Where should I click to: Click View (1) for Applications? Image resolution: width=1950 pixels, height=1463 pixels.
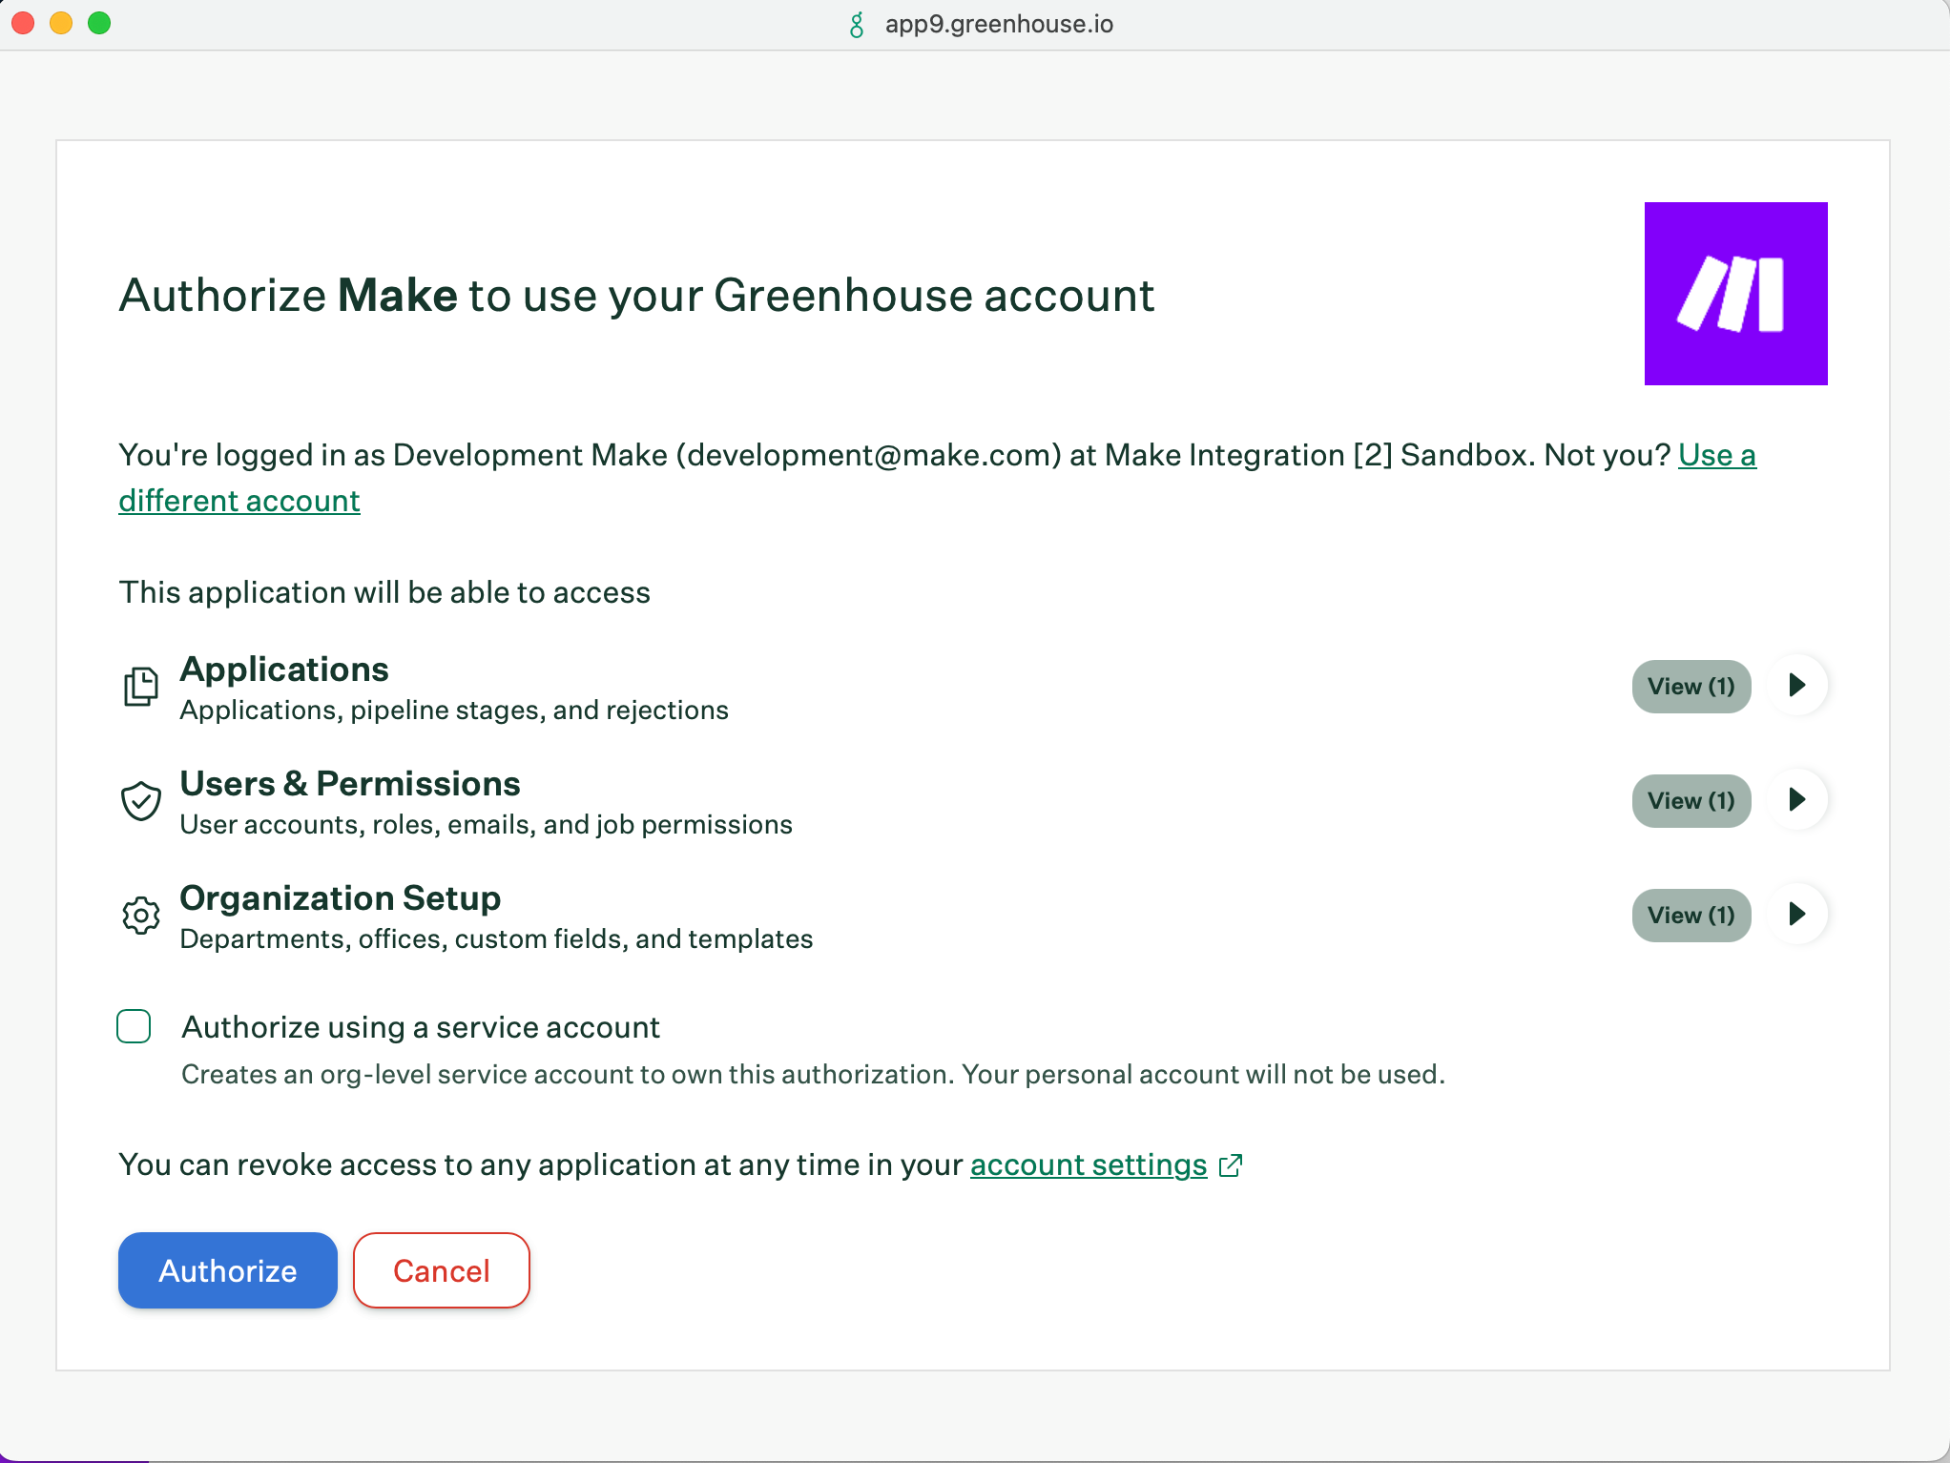pos(1691,687)
